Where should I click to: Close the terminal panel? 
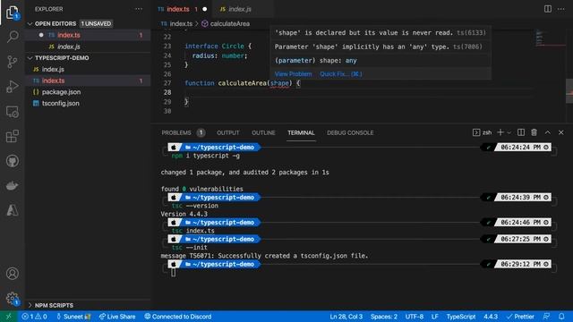point(561,132)
